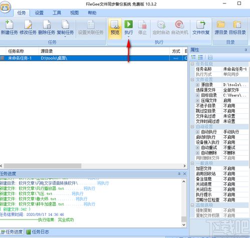
Task: Expand the 目标目录 property node
Action: point(197,95)
